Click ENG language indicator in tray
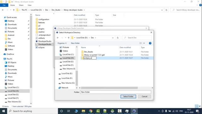Image resolution: width=202 pixels, height=114 pixels. tap(181, 111)
